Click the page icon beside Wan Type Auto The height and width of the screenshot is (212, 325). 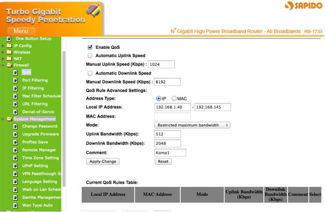pyautogui.click(x=15, y=205)
